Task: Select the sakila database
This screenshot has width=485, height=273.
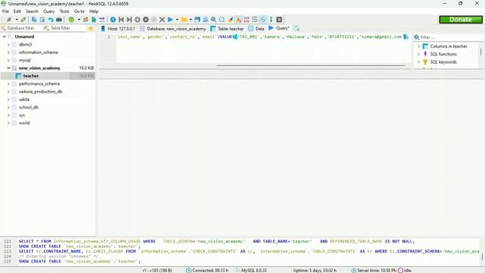Action: [x=24, y=99]
